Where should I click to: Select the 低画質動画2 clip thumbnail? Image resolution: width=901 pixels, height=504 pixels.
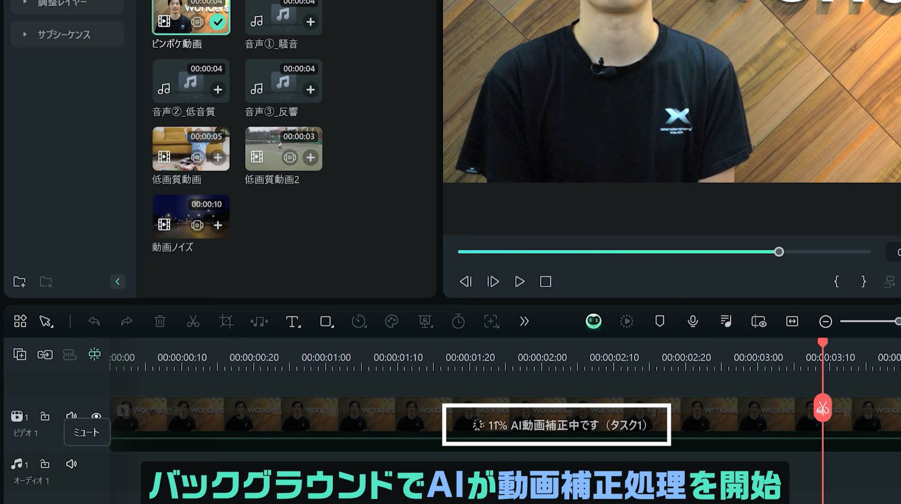(283, 149)
